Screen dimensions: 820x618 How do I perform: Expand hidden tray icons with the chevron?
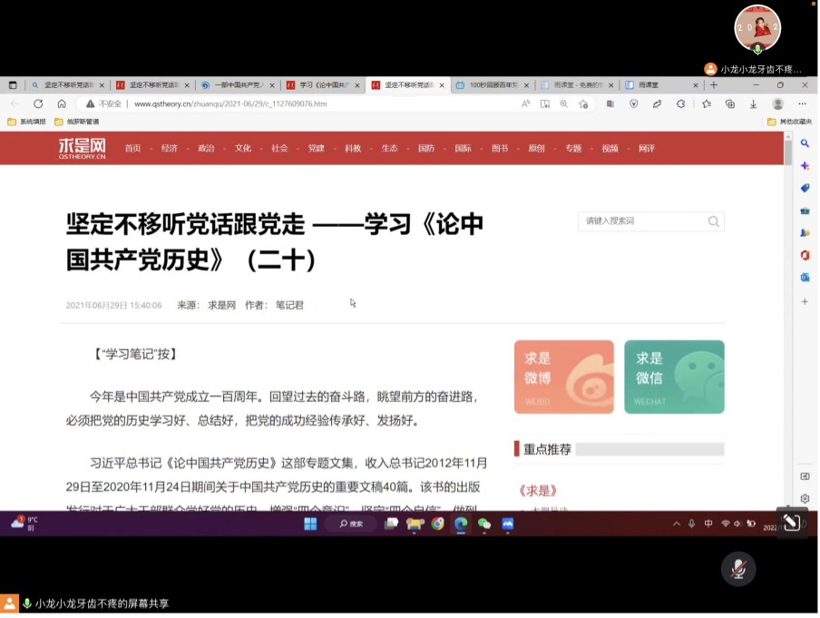click(677, 524)
